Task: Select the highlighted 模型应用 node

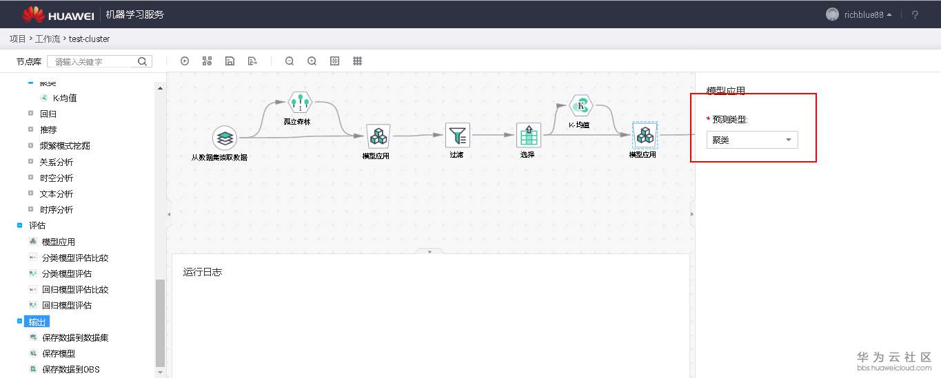Action: [x=645, y=136]
